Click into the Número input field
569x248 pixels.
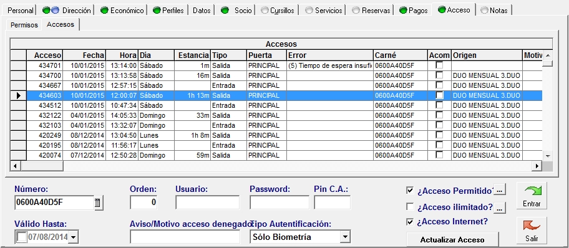point(54,203)
